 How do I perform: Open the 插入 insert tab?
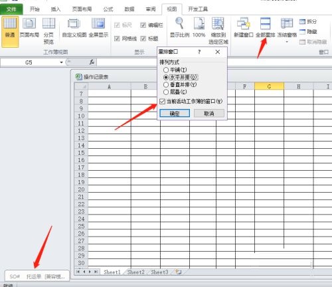click(56, 9)
